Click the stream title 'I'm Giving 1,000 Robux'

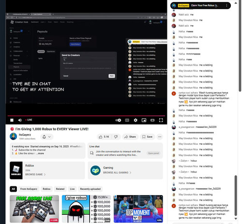tap(52, 129)
